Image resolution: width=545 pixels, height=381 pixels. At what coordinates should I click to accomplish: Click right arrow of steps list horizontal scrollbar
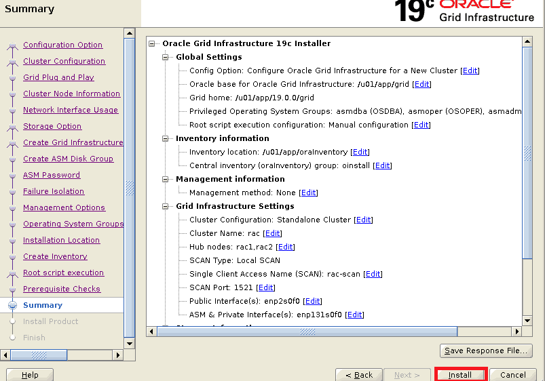tap(118, 355)
